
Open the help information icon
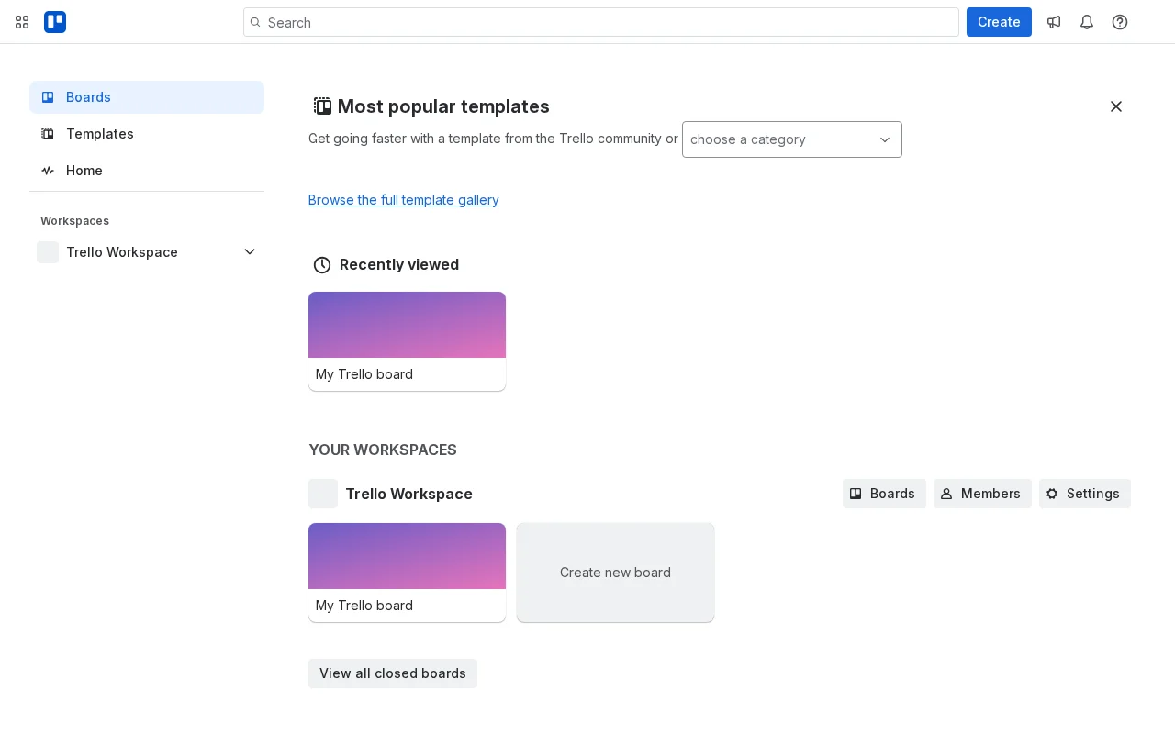pyautogui.click(x=1120, y=22)
